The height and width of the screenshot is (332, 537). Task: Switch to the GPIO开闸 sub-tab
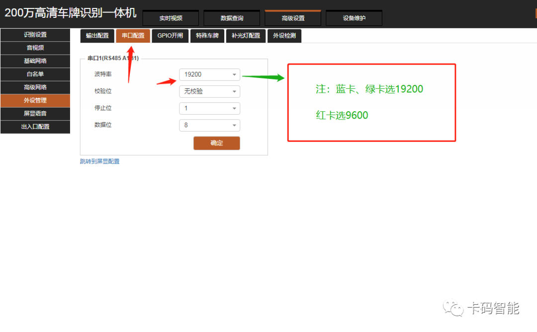[x=170, y=36]
